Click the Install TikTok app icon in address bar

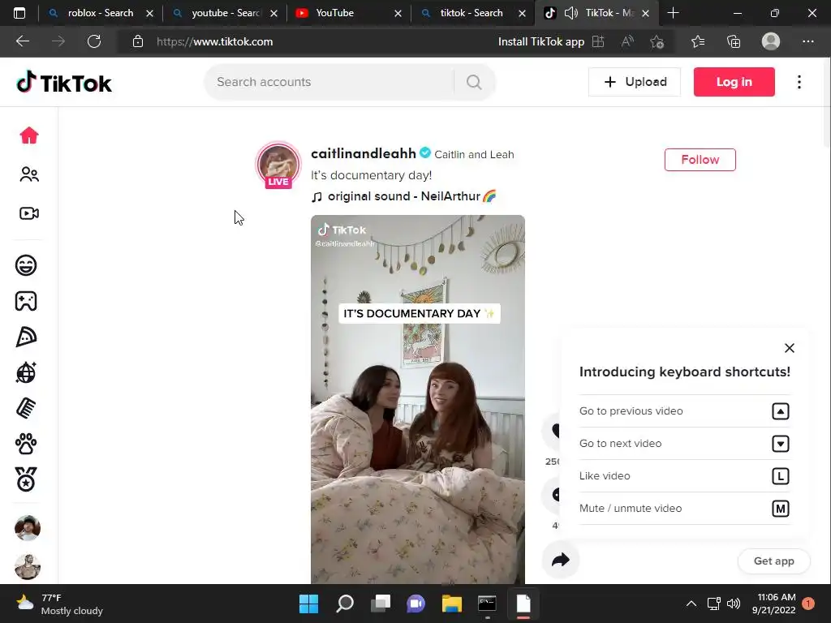click(598, 41)
